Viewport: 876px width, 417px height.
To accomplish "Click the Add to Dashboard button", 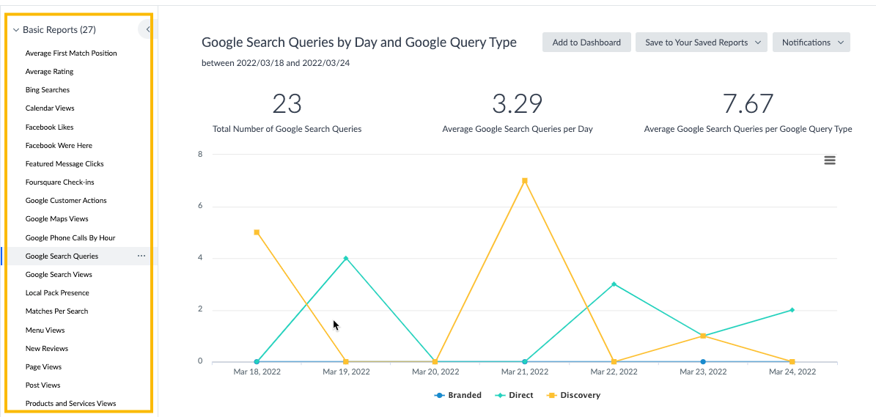I will [586, 43].
